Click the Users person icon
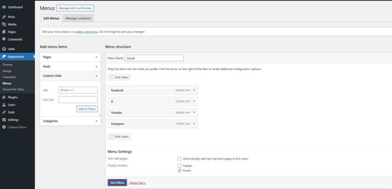Screen dimensions: 392x189 coord(4,105)
